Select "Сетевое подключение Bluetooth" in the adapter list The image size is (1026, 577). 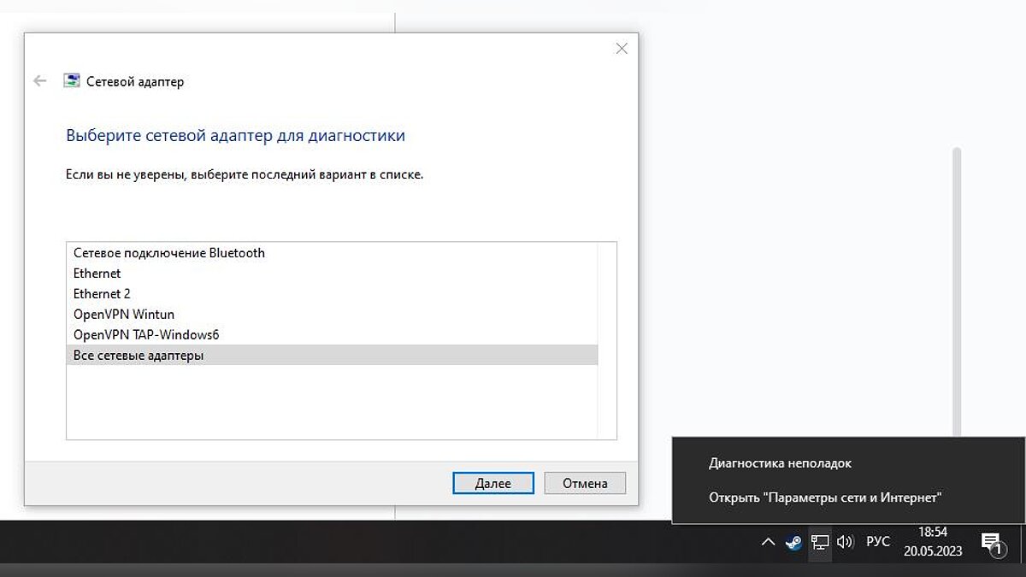169,253
